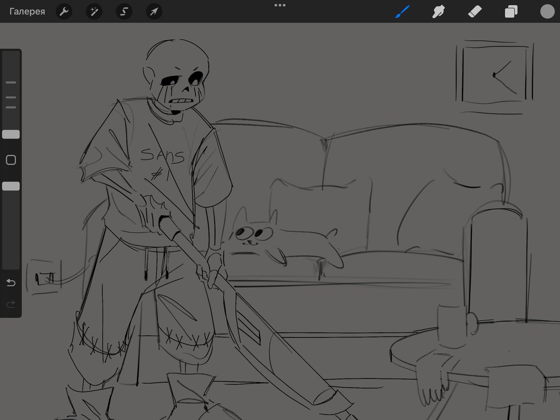The image size is (560, 420).
Task: Select the Eraser tool
Action: click(x=475, y=12)
